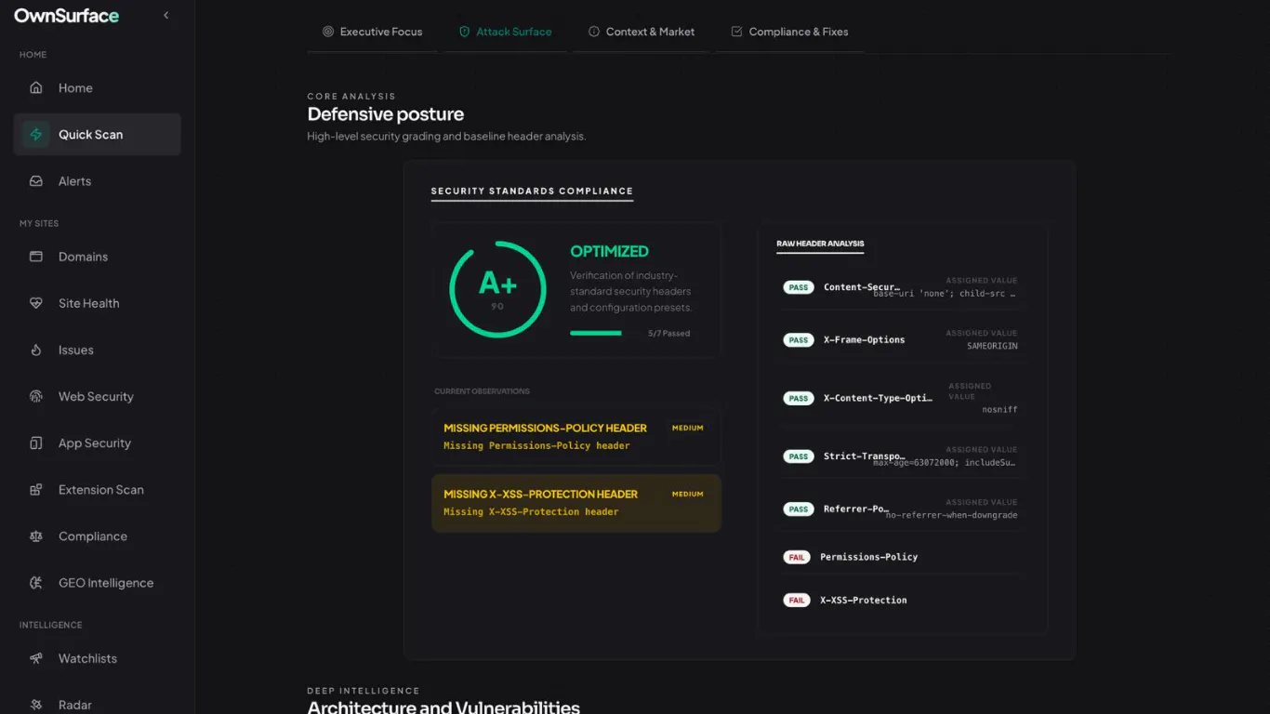Collapse the sidebar with the chevron

[166, 15]
